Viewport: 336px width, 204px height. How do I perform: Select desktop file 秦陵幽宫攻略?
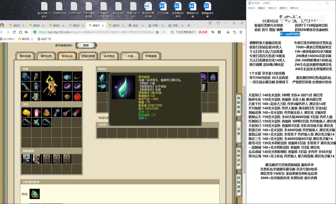(x=207, y=10)
